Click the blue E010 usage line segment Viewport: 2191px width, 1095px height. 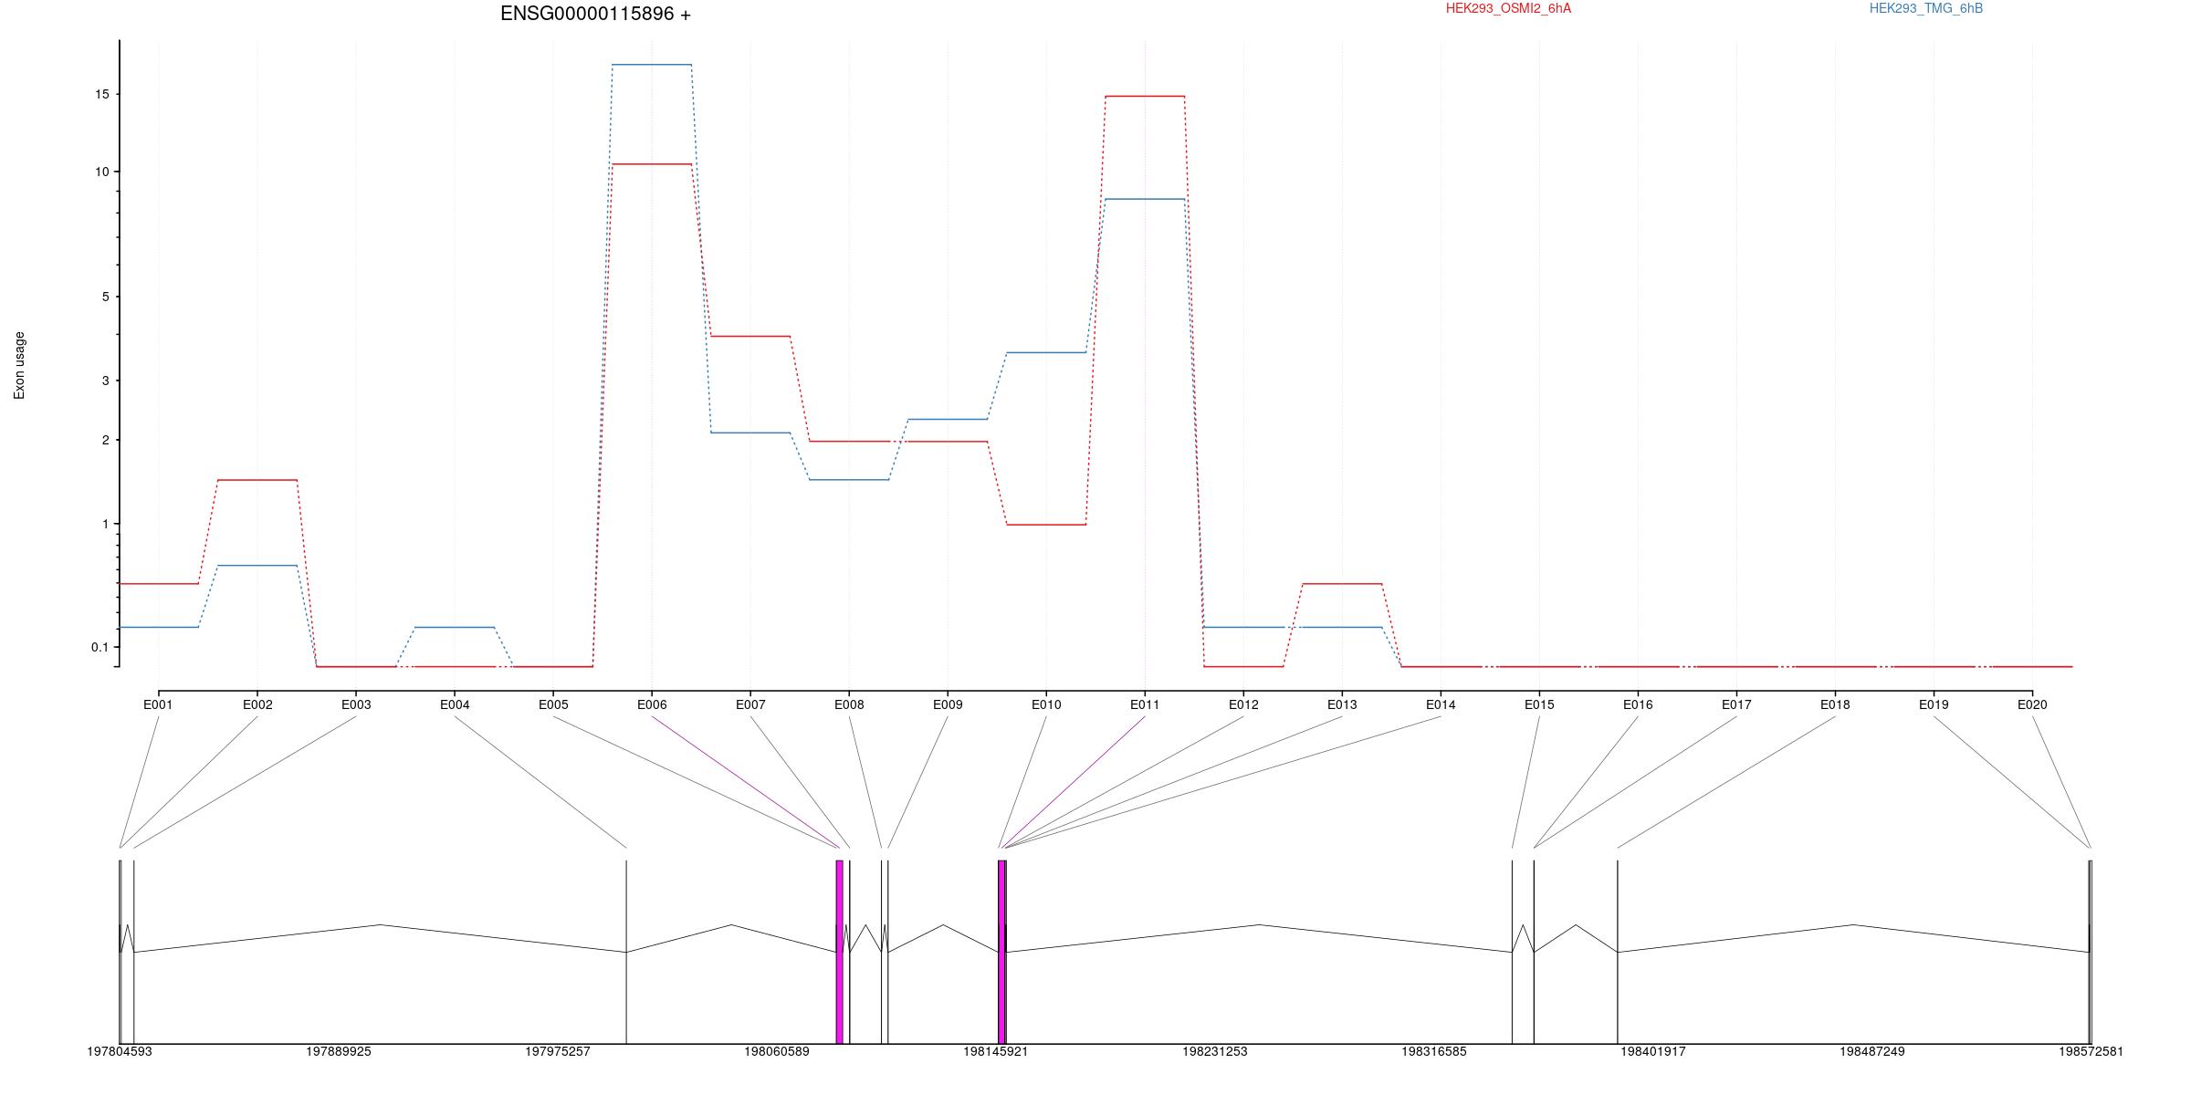pyautogui.click(x=1046, y=352)
